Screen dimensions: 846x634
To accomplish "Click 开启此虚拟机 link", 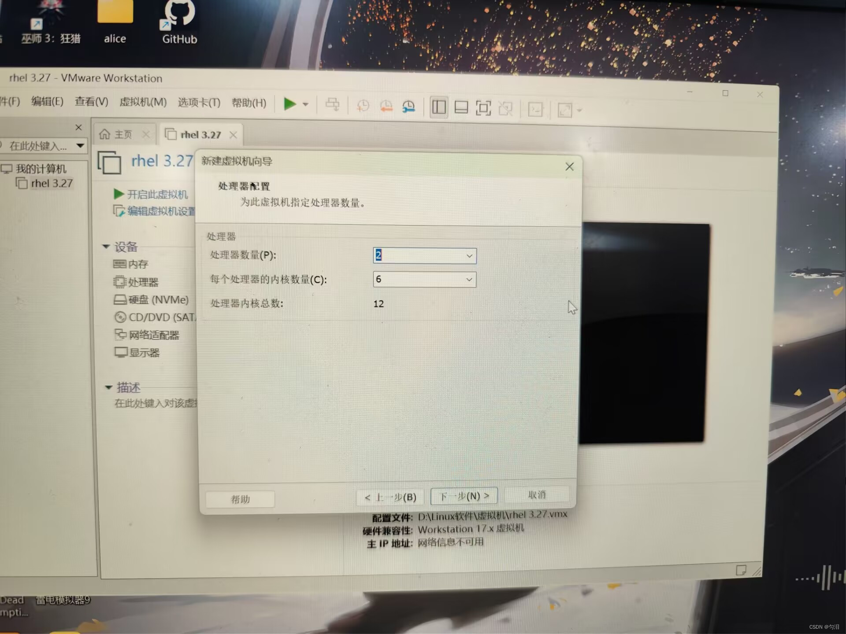I will [x=151, y=194].
